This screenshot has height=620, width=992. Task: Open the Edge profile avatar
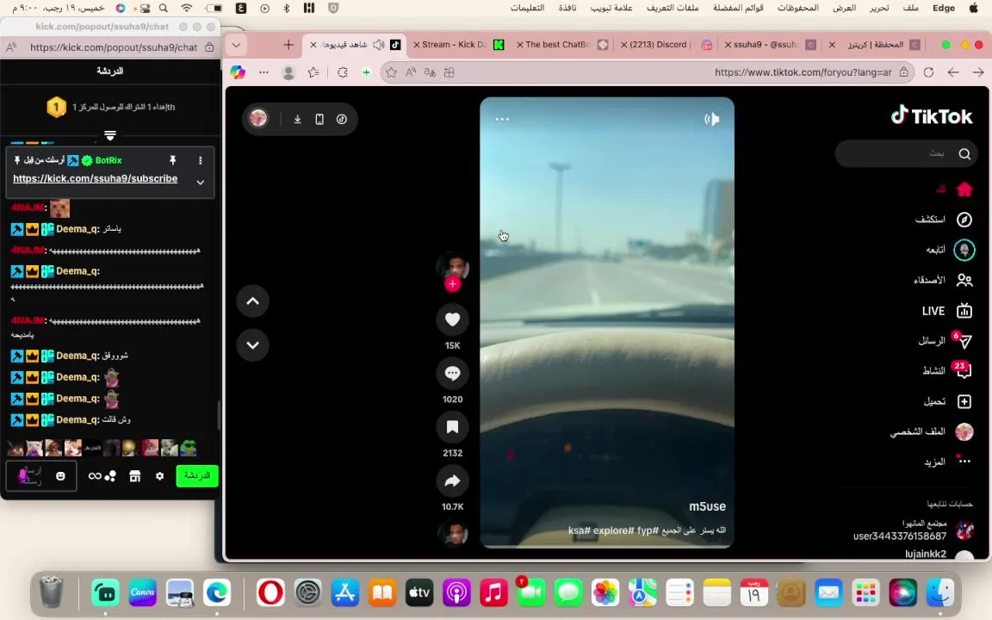(288, 72)
